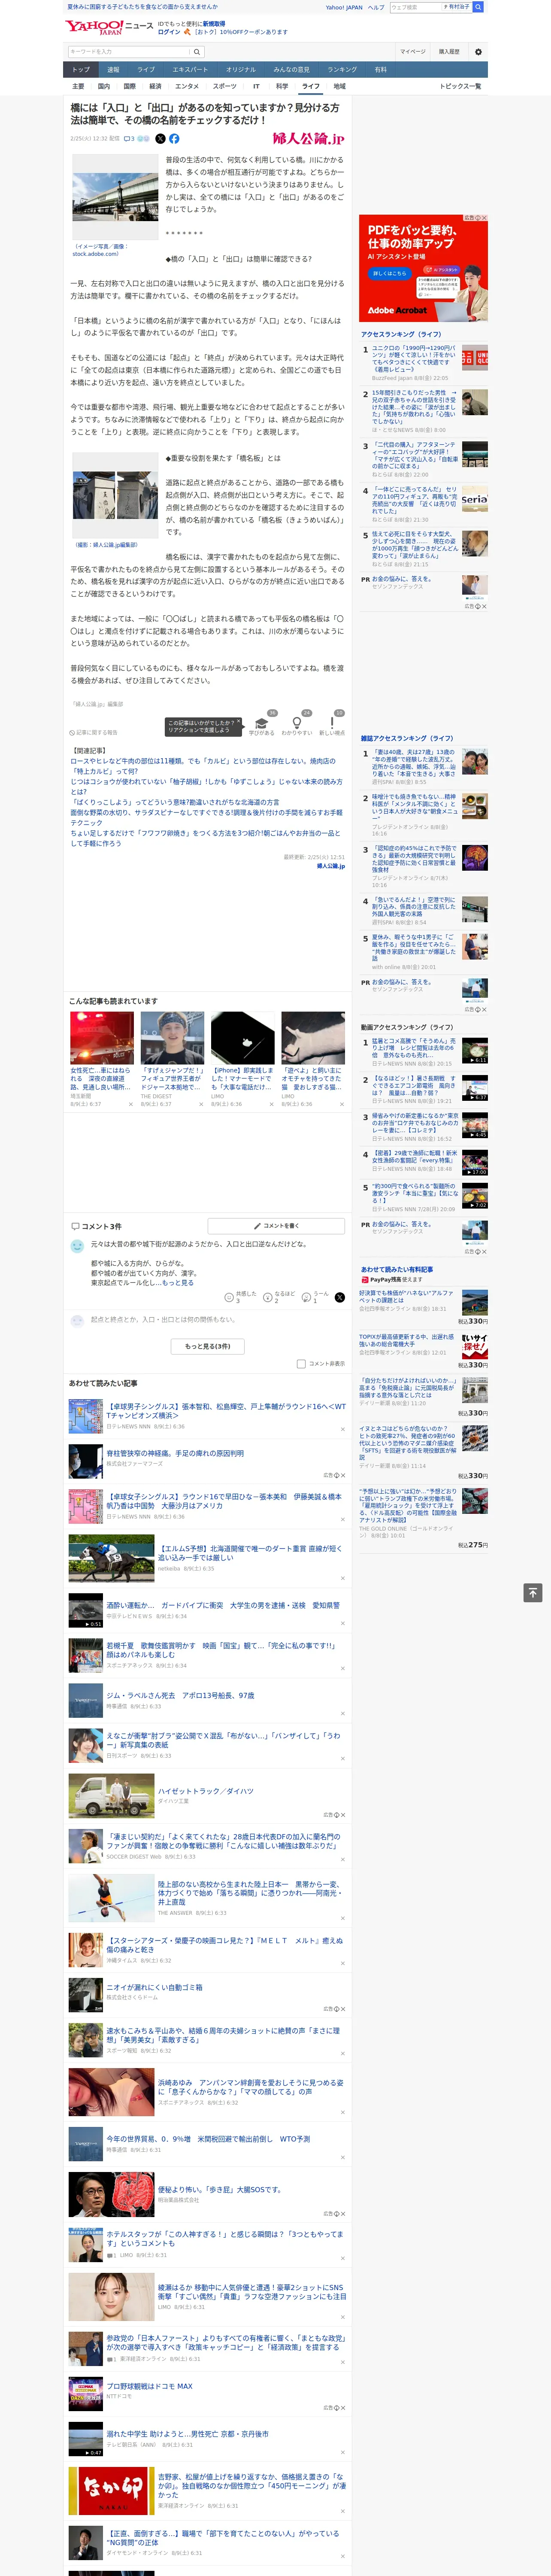The width and height of the screenshot is (551, 2576).
Task: Share first comment on X
Action: pyautogui.click(x=339, y=1297)
